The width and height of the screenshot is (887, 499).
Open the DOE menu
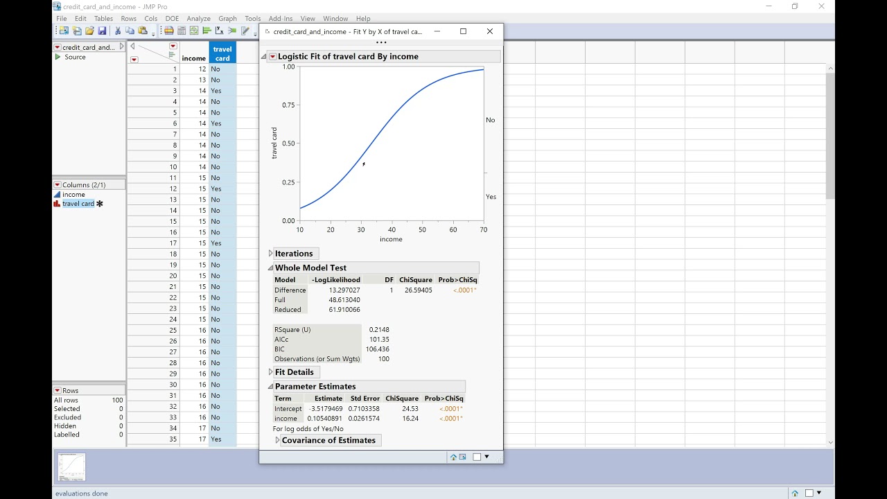pyautogui.click(x=171, y=19)
